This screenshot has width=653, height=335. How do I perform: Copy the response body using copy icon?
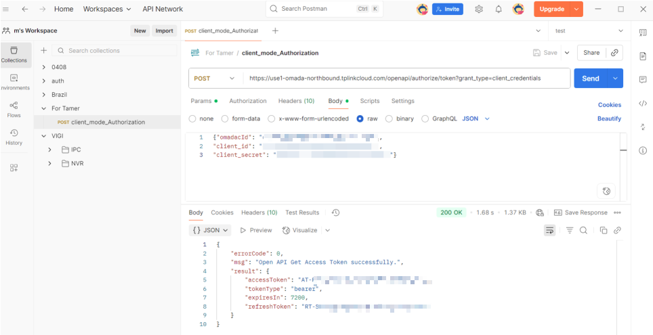point(603,230)
